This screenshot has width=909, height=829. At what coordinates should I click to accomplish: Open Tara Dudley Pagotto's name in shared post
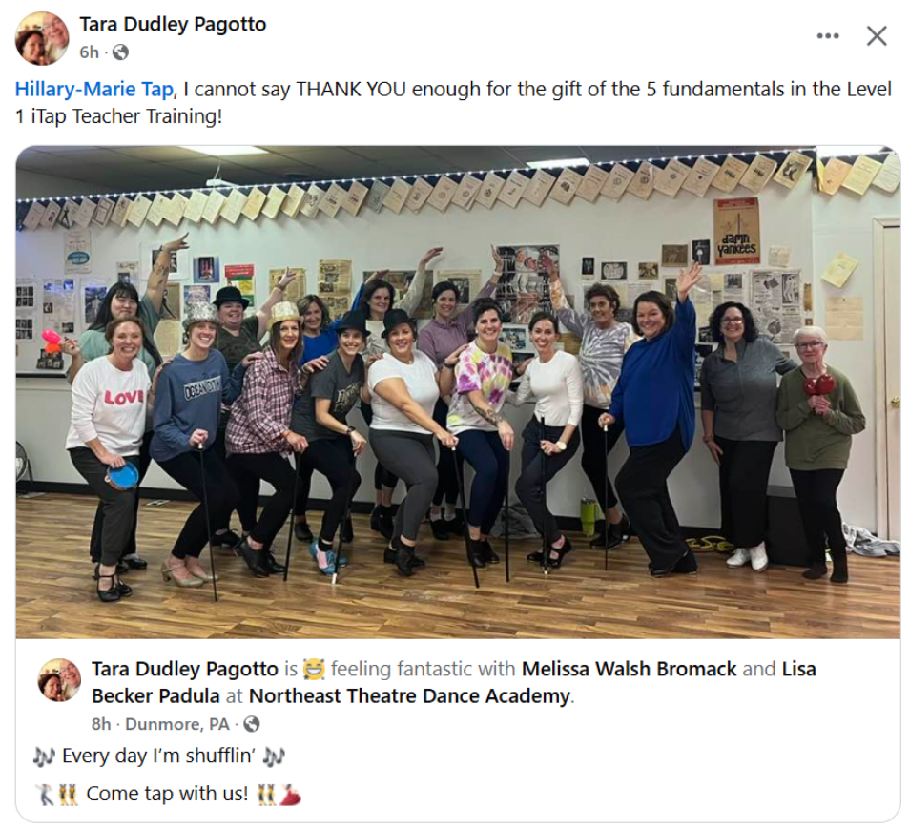pyautogui.click(x=185, y=669)
